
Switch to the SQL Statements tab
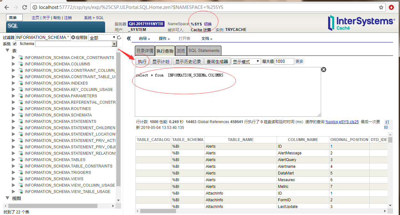(204, 50)
